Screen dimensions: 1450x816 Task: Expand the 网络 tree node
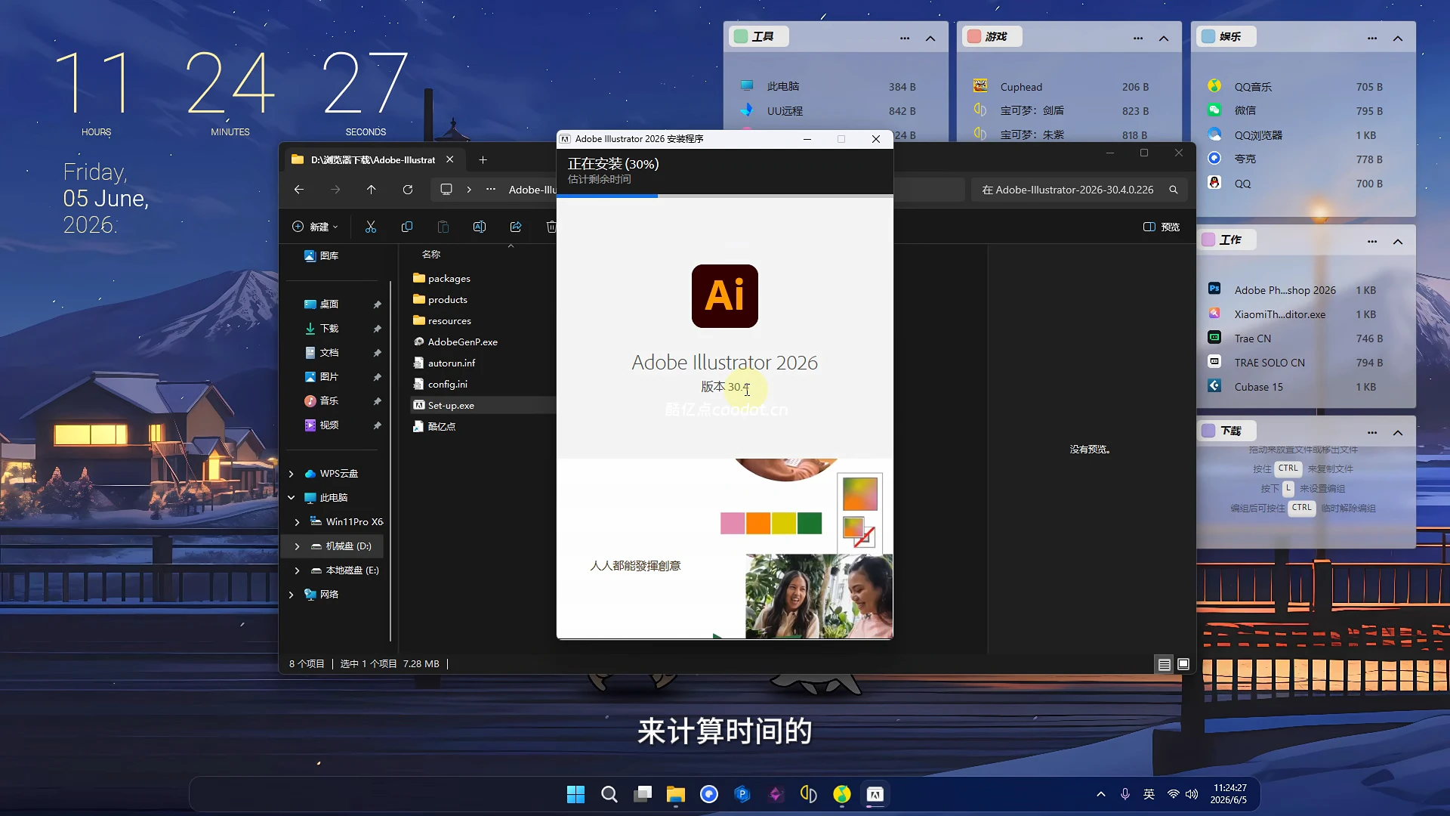tap(292, 595)
